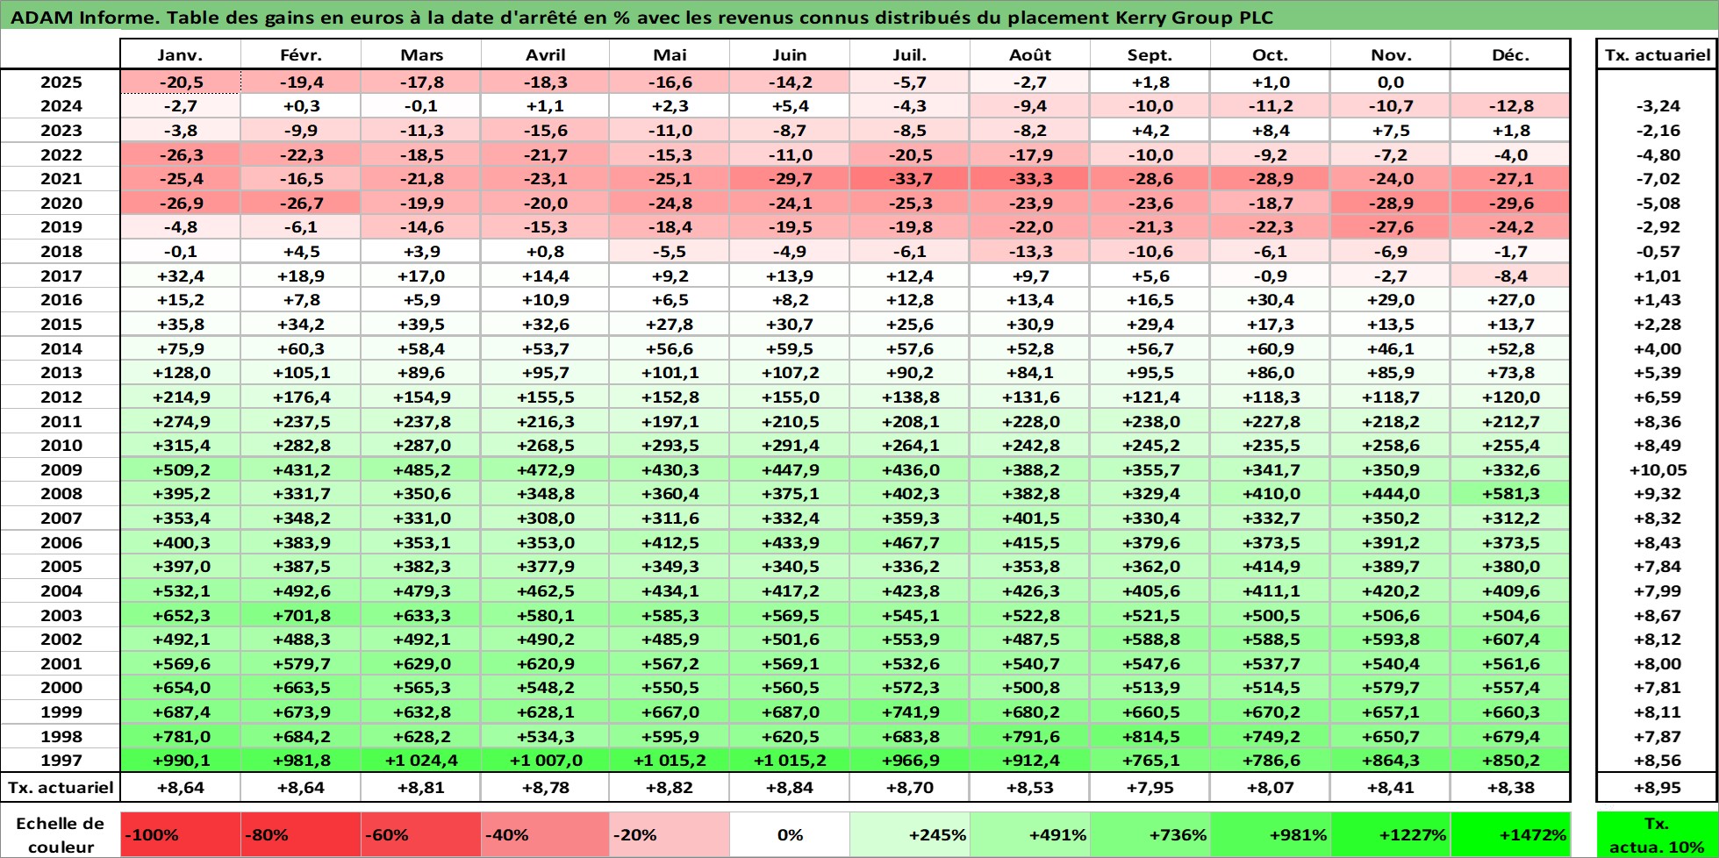The width and height of the screenshot is (1719, 858).
Task: Click the -3,24 actuarial rate for 2024
Action: pos(1658,105)
